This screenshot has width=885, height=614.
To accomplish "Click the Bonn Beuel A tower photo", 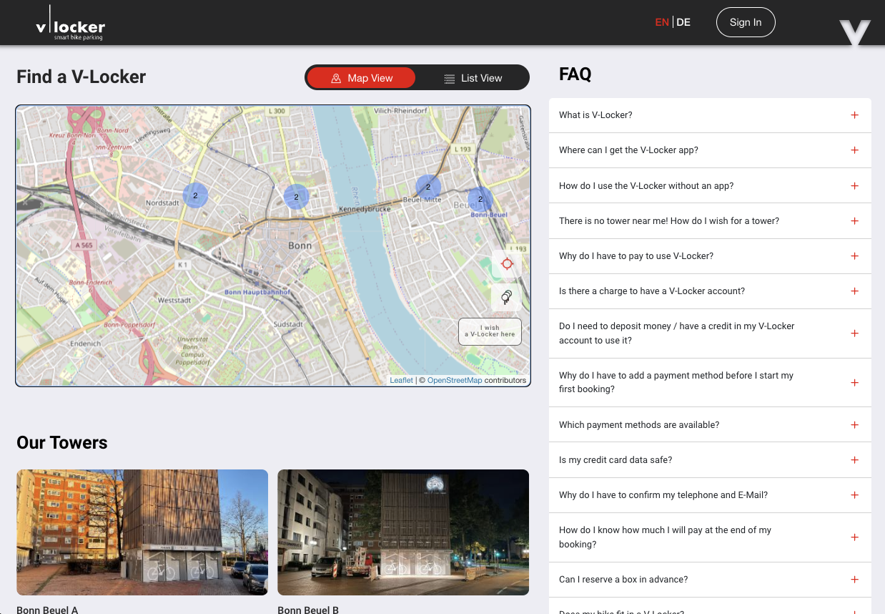I will click(142, 532).
